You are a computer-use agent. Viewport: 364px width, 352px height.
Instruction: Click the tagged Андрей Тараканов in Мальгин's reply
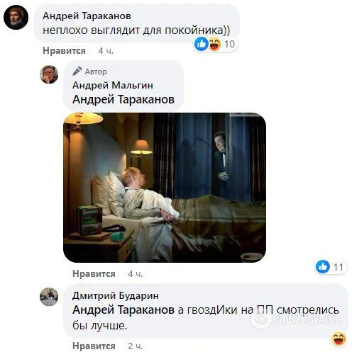click(x=123, y=99)
